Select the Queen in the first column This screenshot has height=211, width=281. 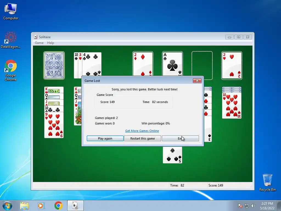pos(54,96)
